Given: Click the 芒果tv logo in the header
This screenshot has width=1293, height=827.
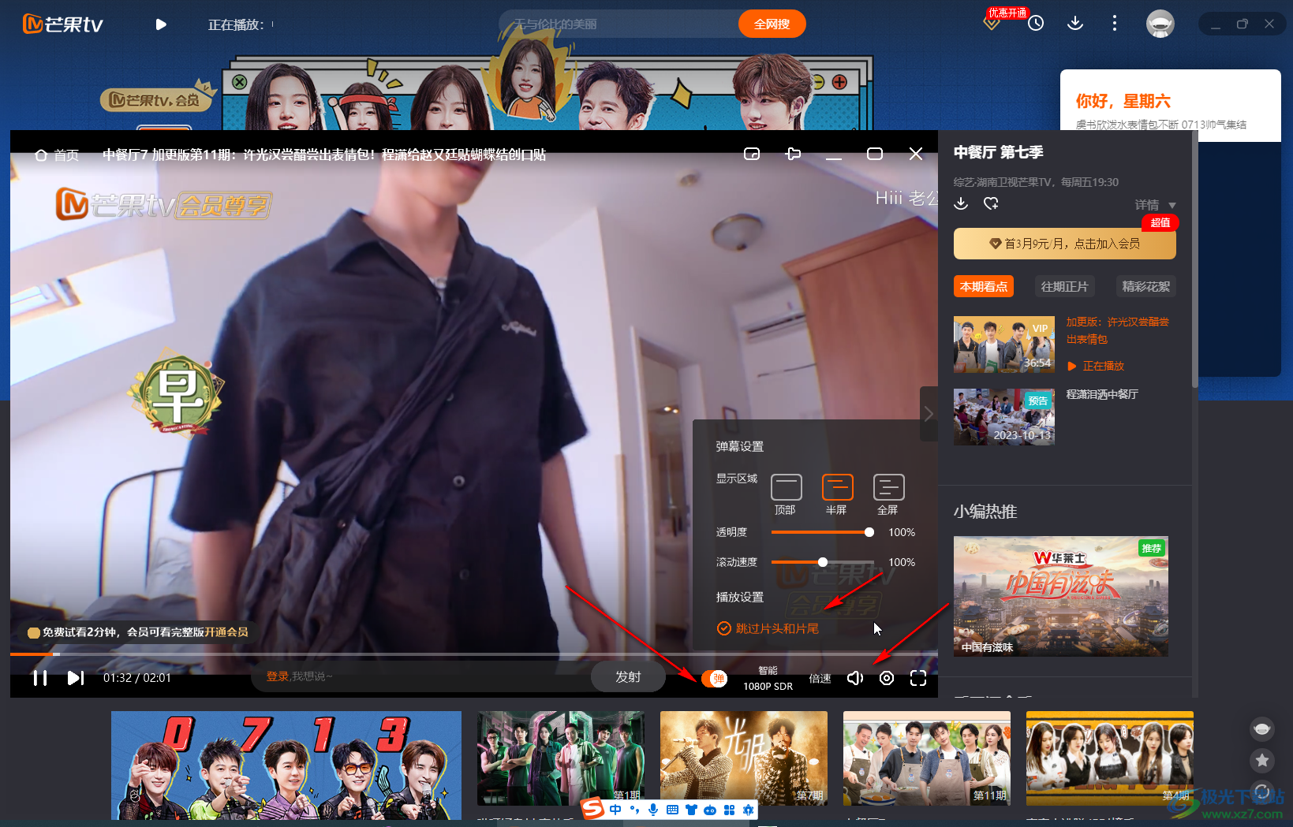Looking at the screenshot, I should 63,24.
